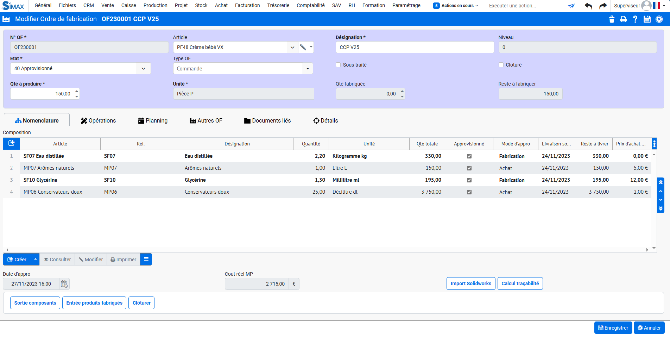Open the Type OF dropdown

(308, 69)
